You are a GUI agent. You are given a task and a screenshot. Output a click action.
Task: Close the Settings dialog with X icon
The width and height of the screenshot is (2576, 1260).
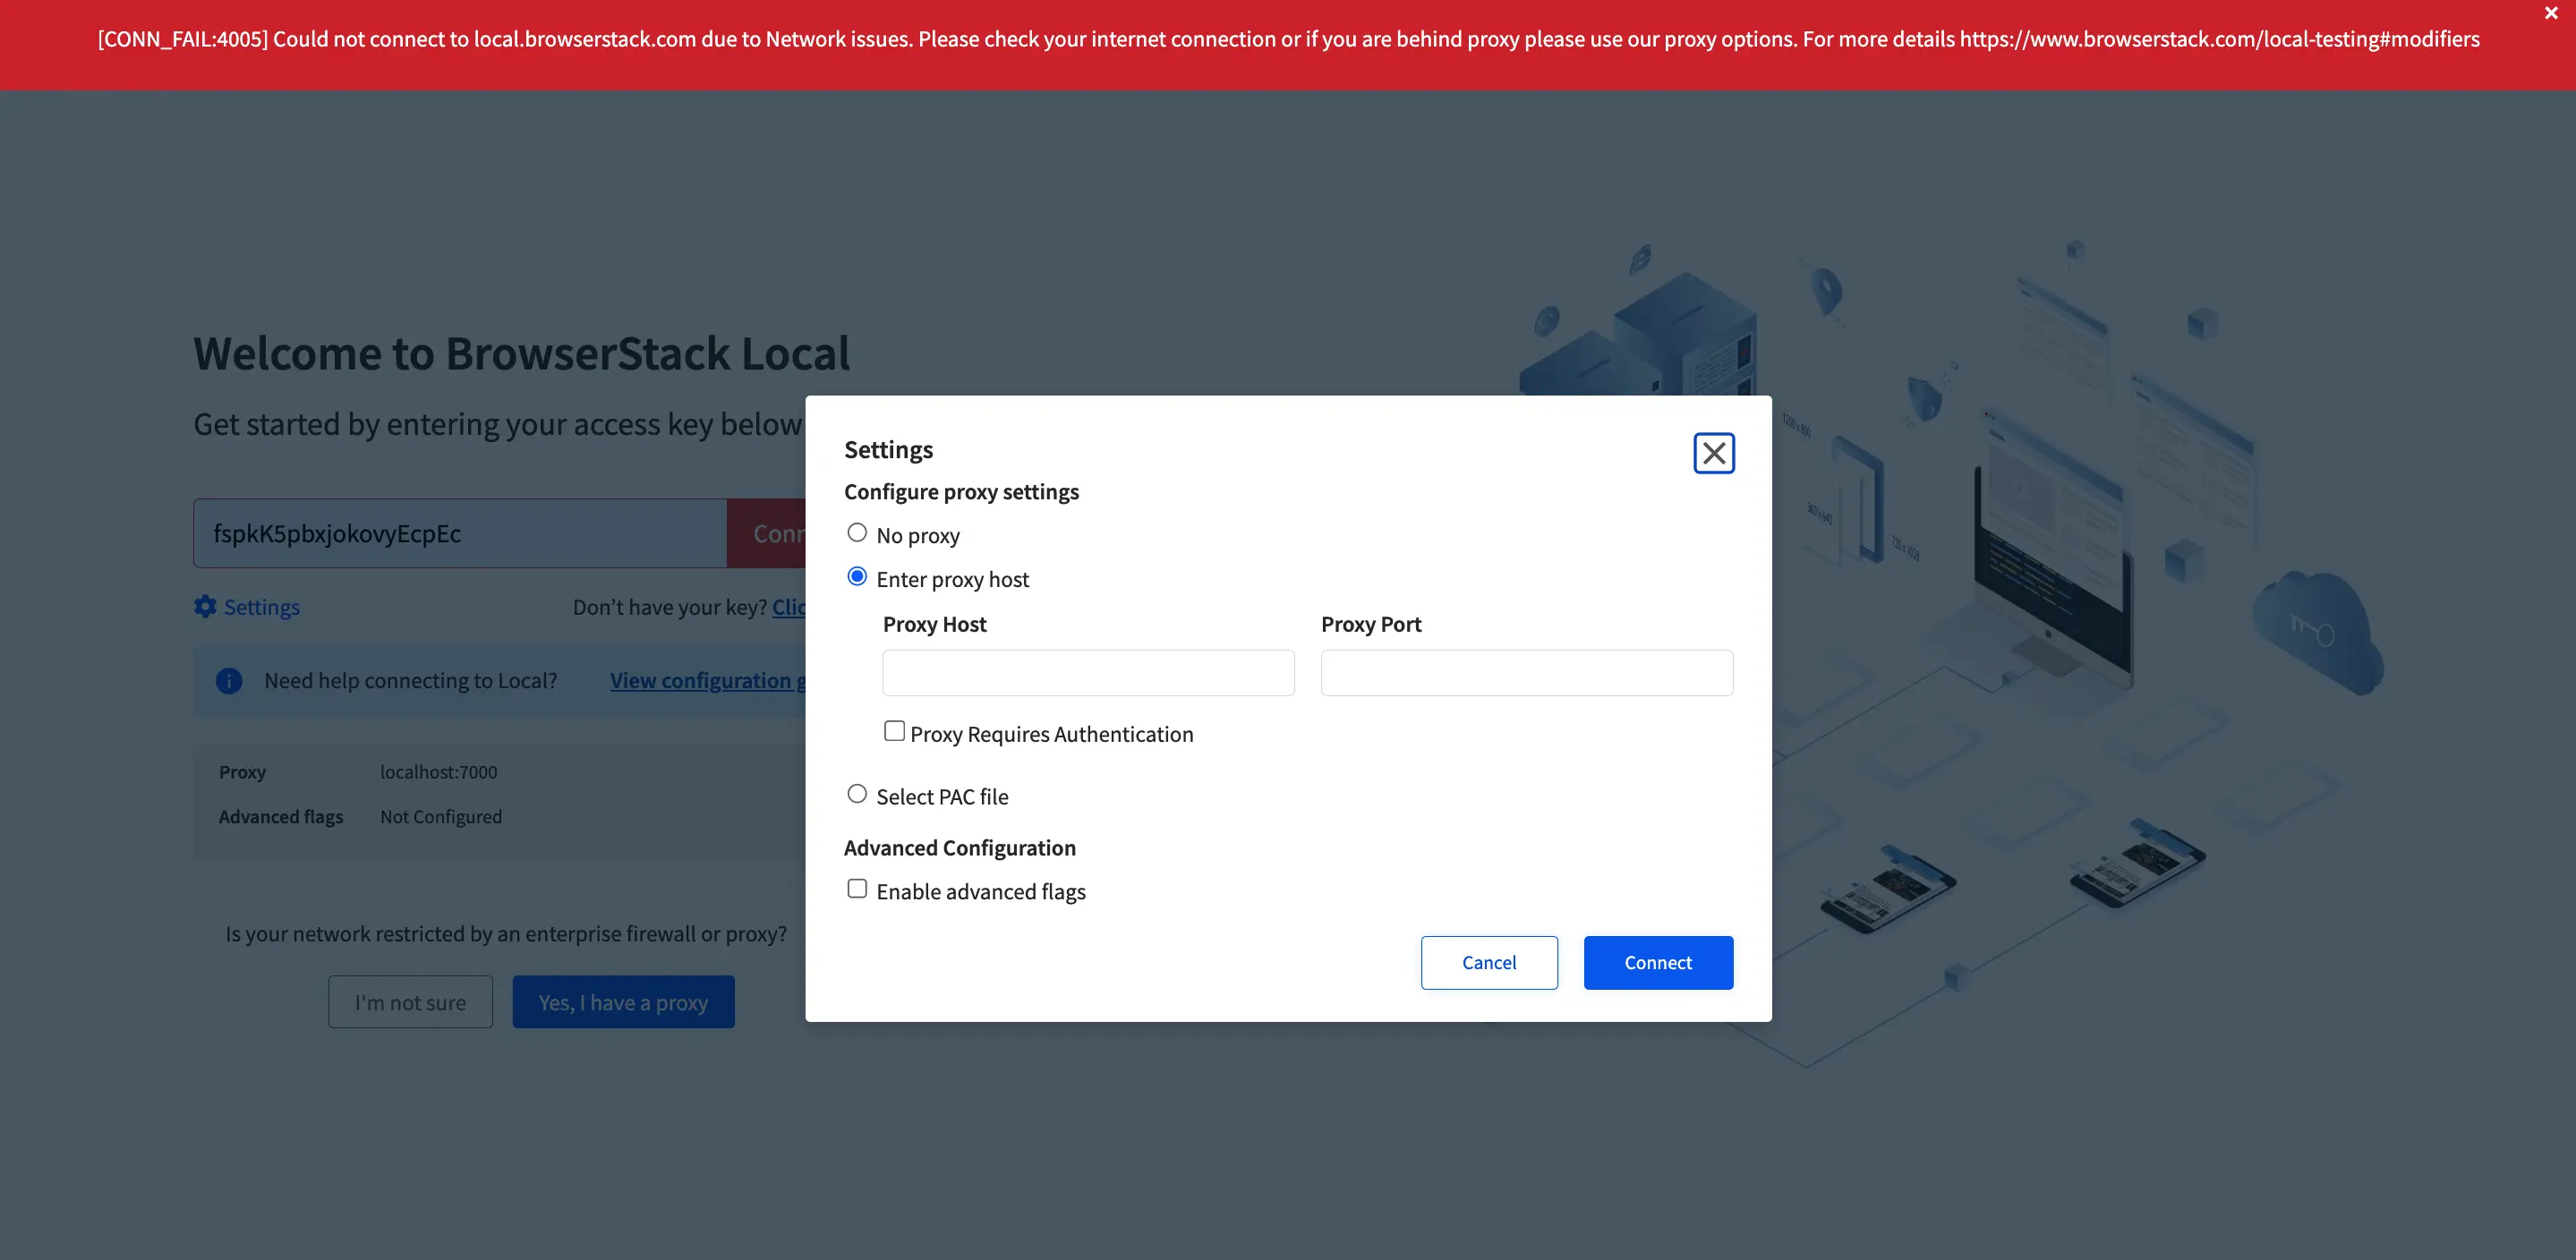tap(1713, 453)
